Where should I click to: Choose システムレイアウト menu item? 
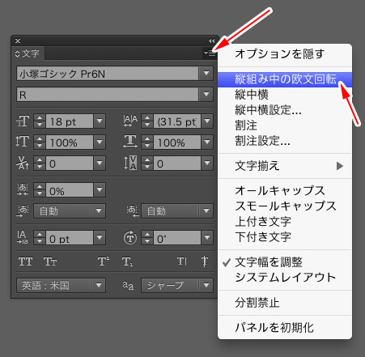pos(285,278)
